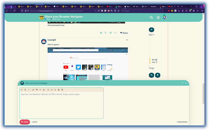Open the browser's new tab plus button

178,6
